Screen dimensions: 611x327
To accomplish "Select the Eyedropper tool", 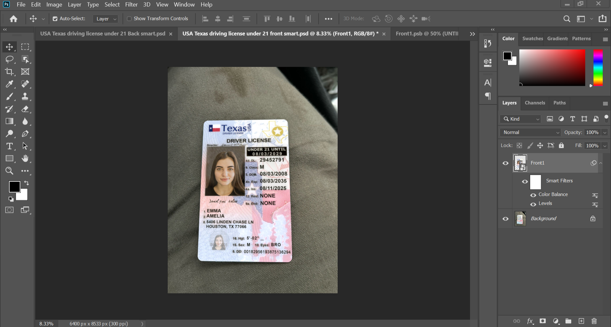I will 9,84.
